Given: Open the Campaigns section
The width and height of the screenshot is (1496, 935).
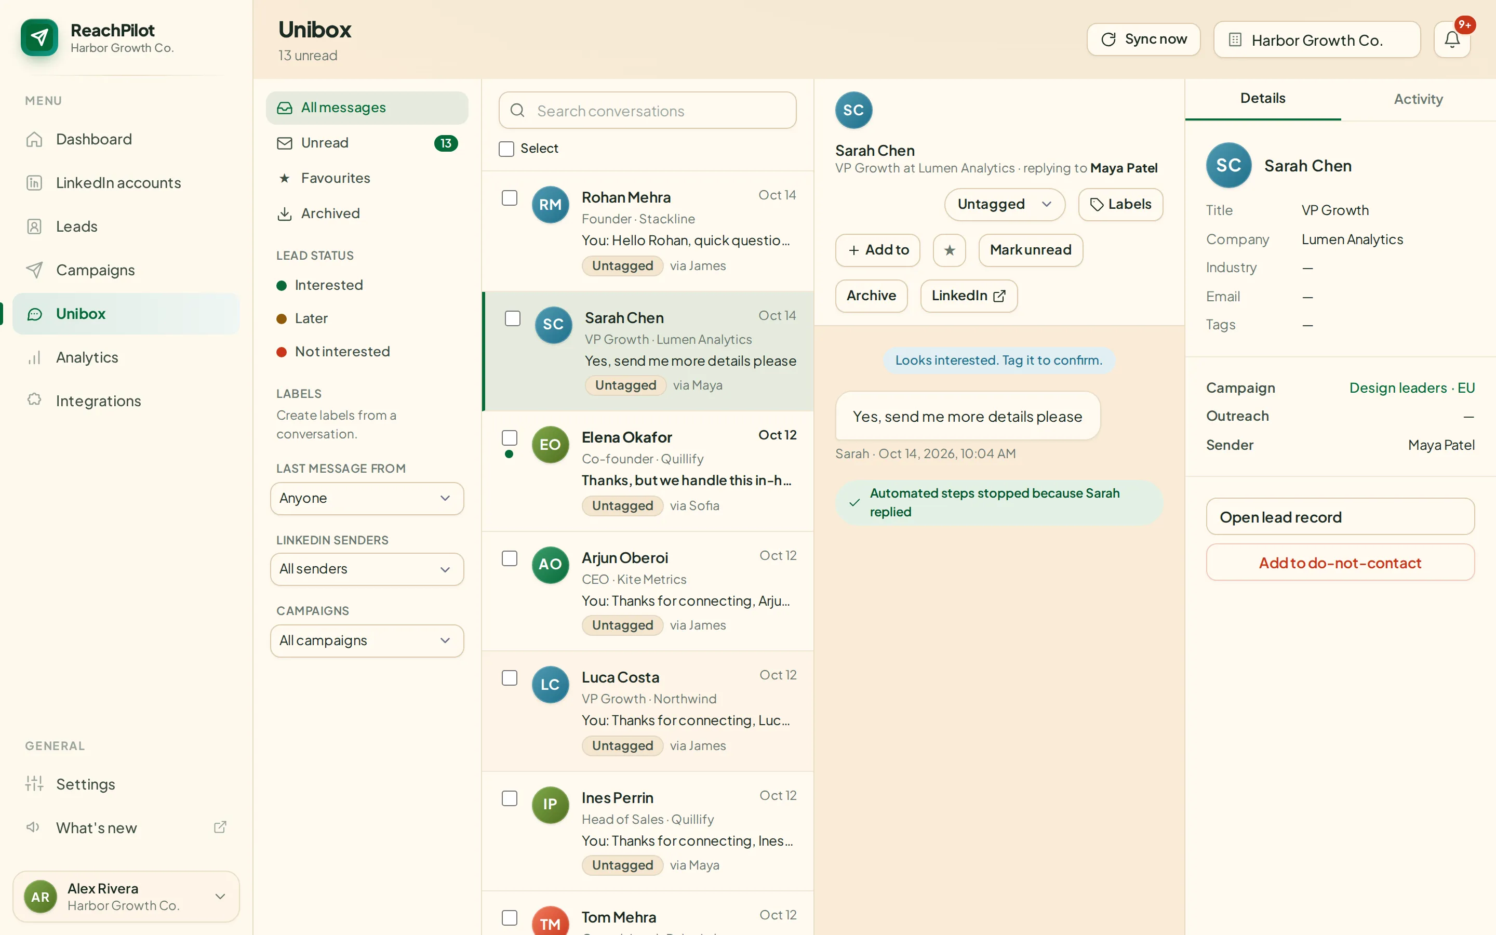Looking at the screenshot, I should tap(126, 270).
